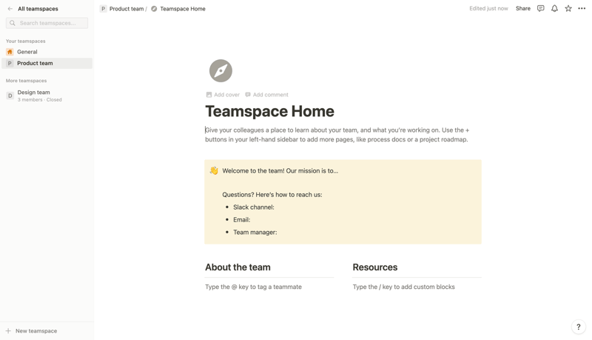Click the About the team heading
The height and width of the screenshot is (340, 592).
[x=238, y=267]
